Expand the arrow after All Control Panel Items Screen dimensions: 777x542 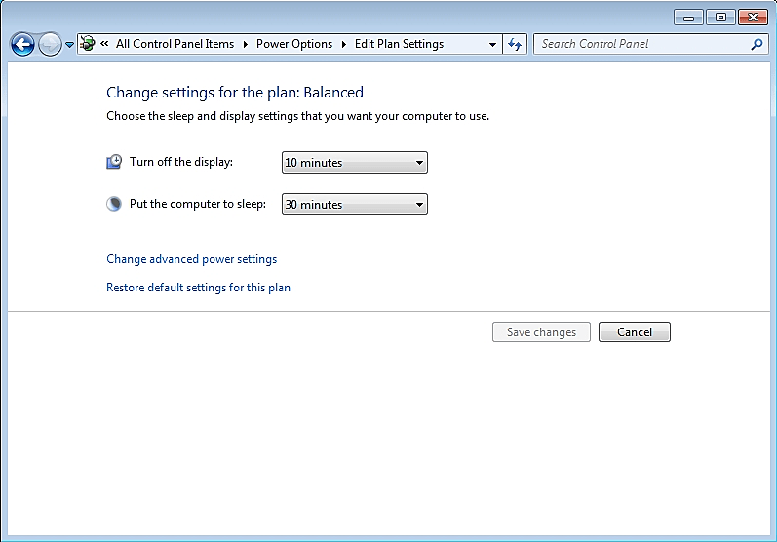click(246, 44)
